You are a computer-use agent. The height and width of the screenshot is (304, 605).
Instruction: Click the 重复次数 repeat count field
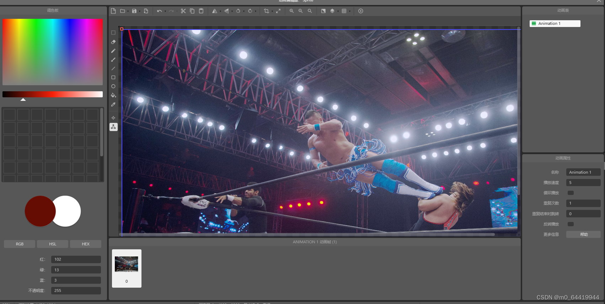[583, 203]
